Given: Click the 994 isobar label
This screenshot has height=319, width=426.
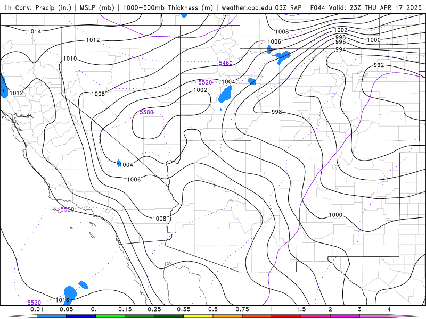Looking at the screenshot, I should point(340,49).
